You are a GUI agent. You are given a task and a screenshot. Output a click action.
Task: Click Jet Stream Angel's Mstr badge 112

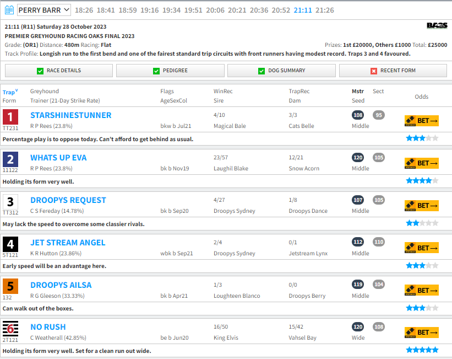[x=358, y=242]
